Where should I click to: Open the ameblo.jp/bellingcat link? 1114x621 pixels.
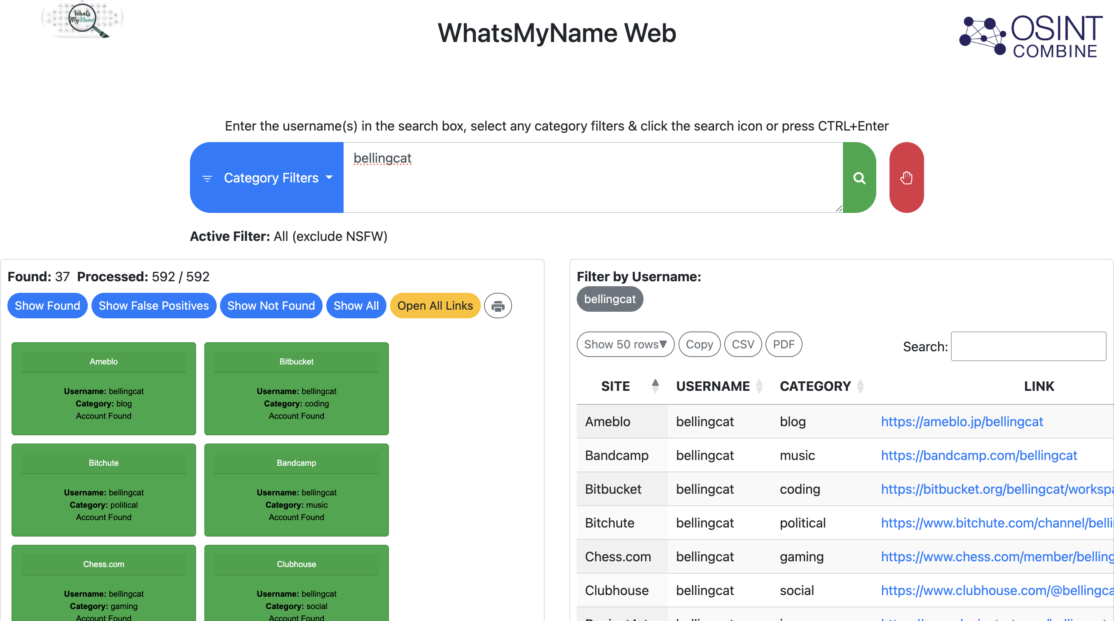tap(962, 421)
